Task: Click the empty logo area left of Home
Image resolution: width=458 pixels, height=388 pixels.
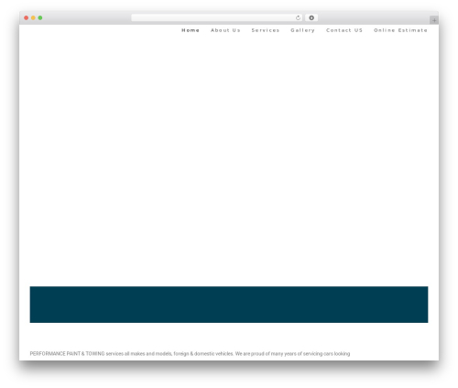Action: click(98, 30)
